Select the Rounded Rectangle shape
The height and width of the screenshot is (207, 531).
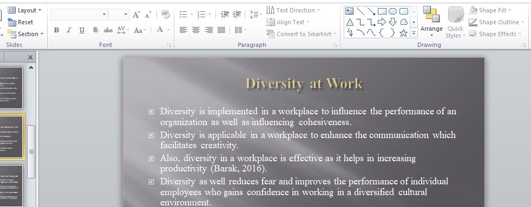click(404, 11)
